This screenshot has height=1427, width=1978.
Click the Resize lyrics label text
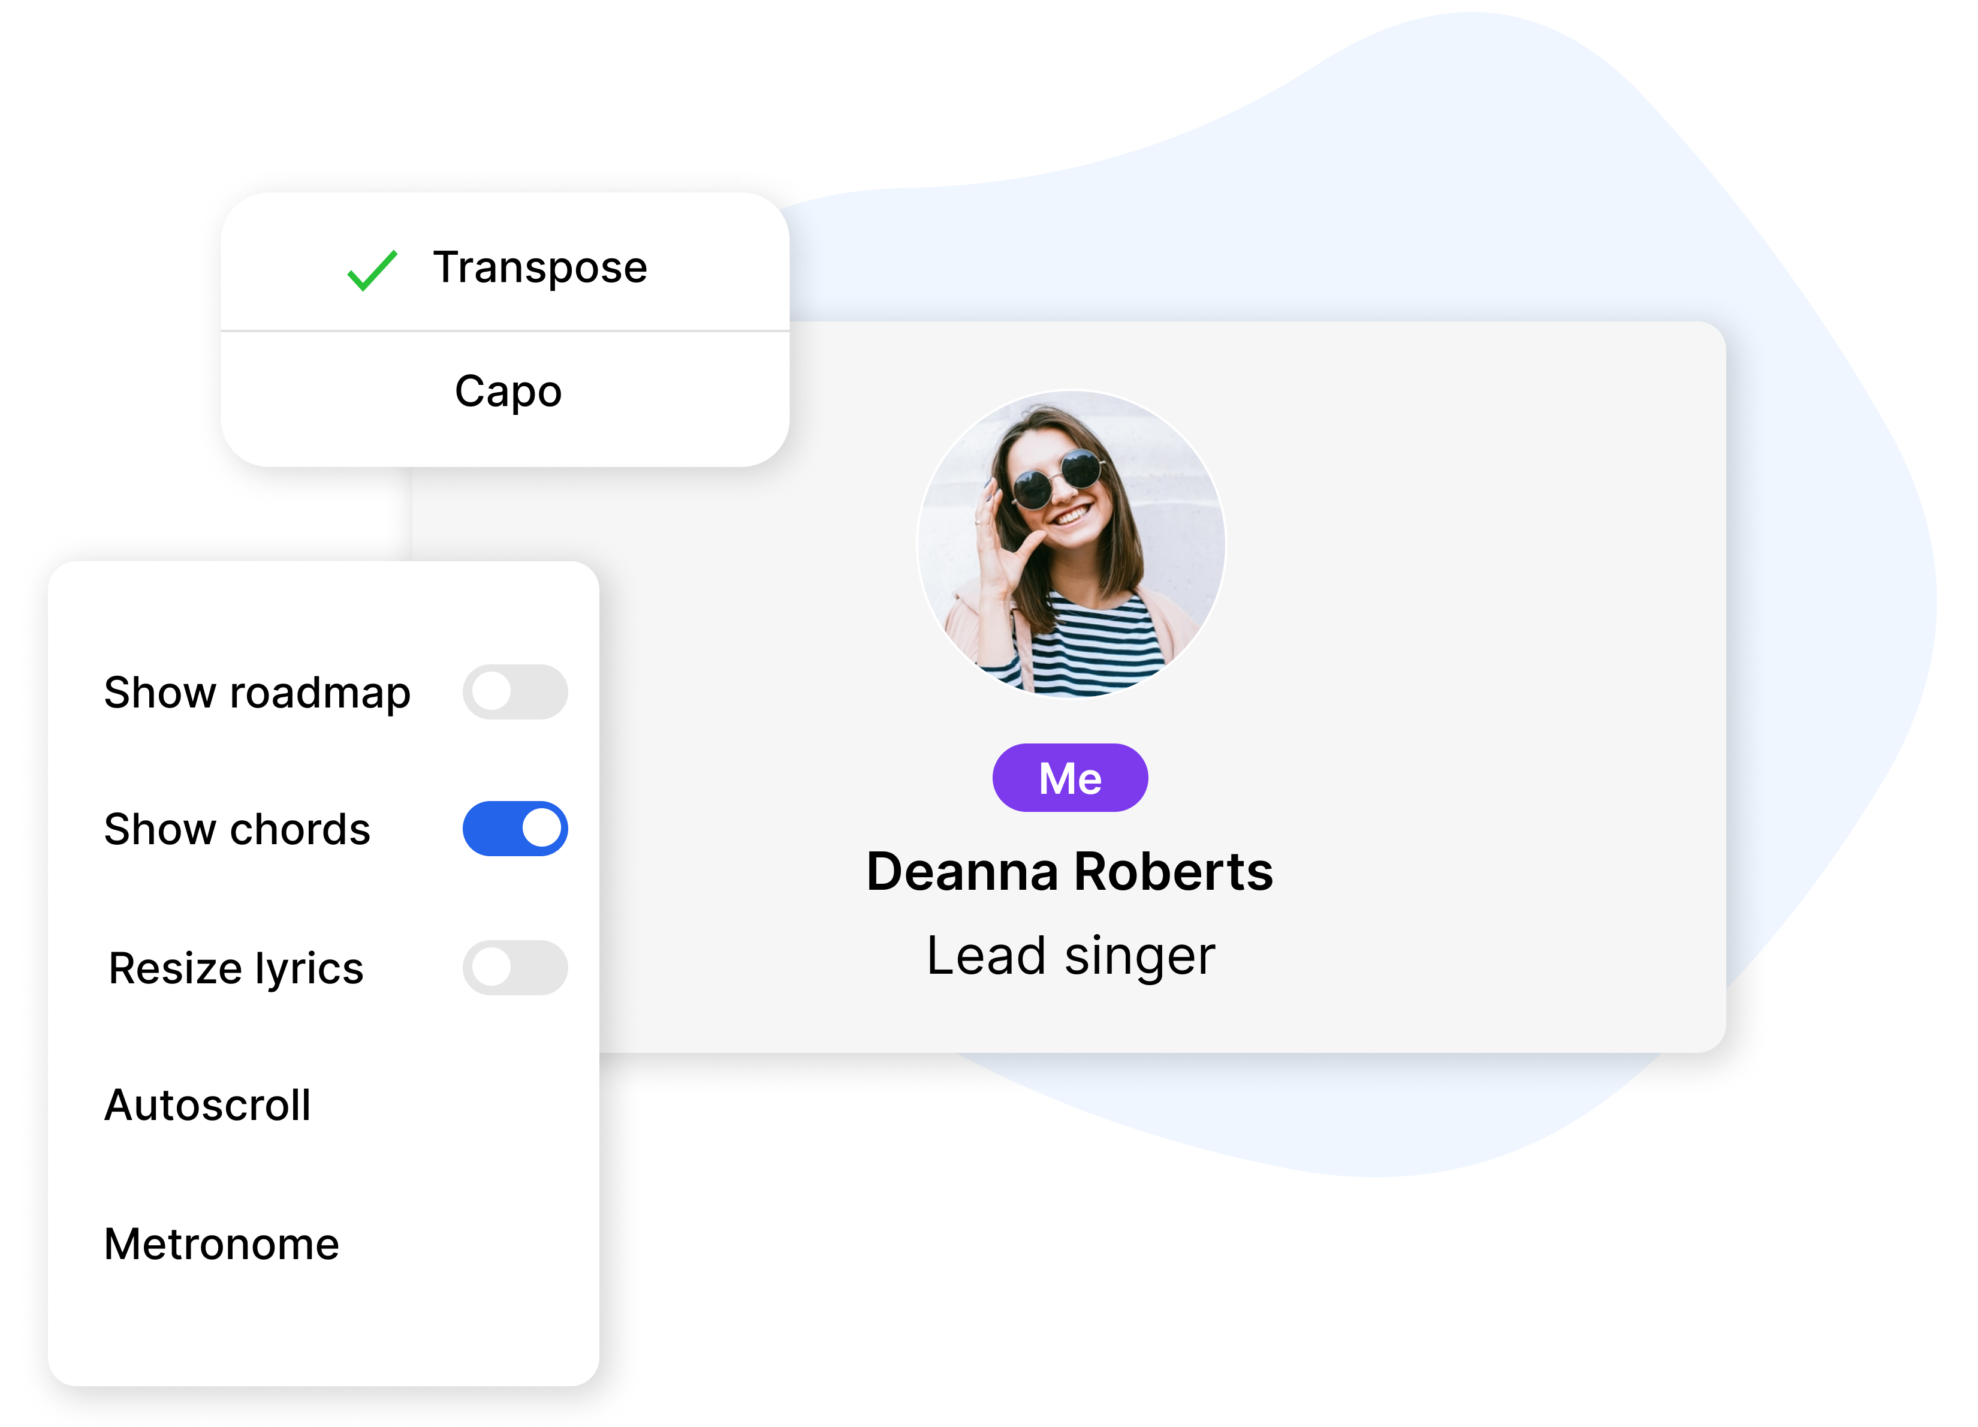click(234, 967)
